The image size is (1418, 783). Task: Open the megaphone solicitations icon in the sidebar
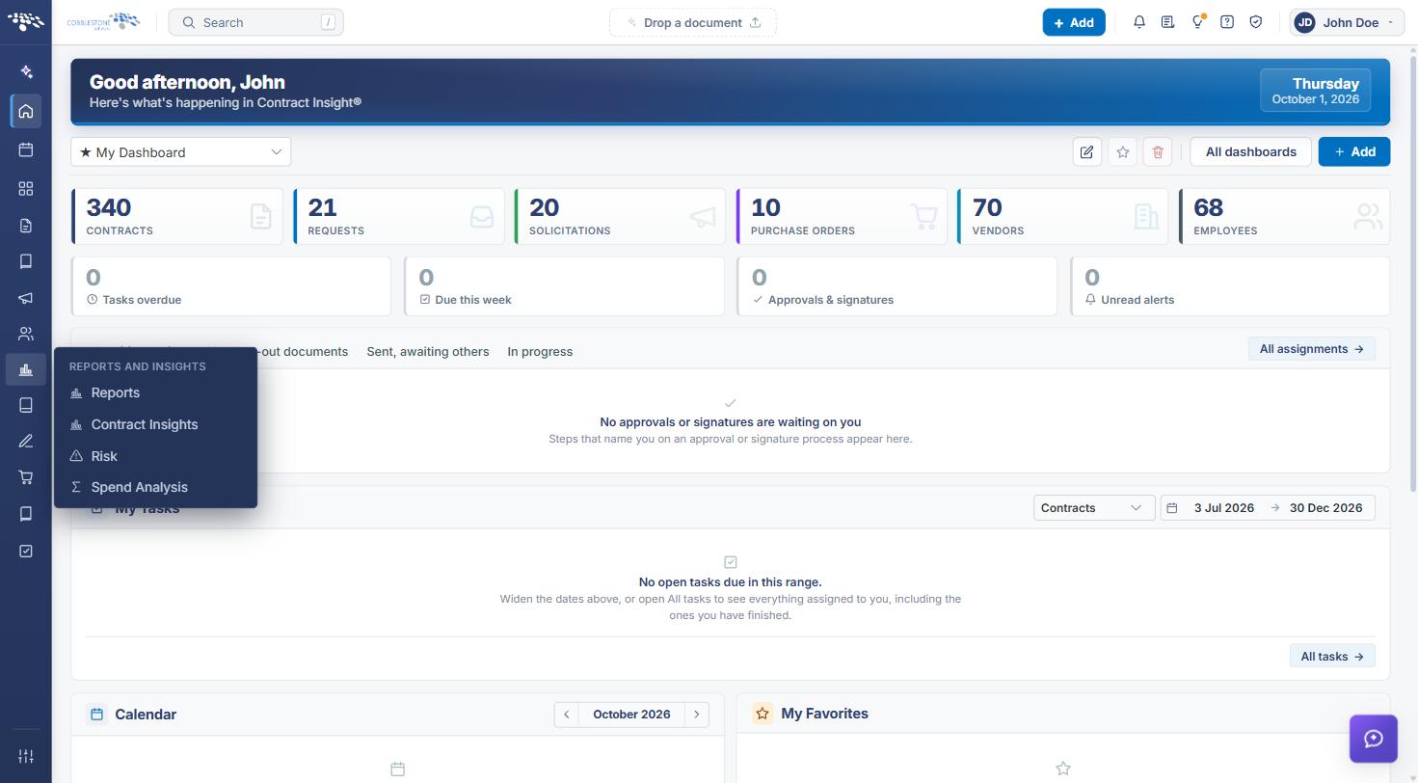point(26,298)
